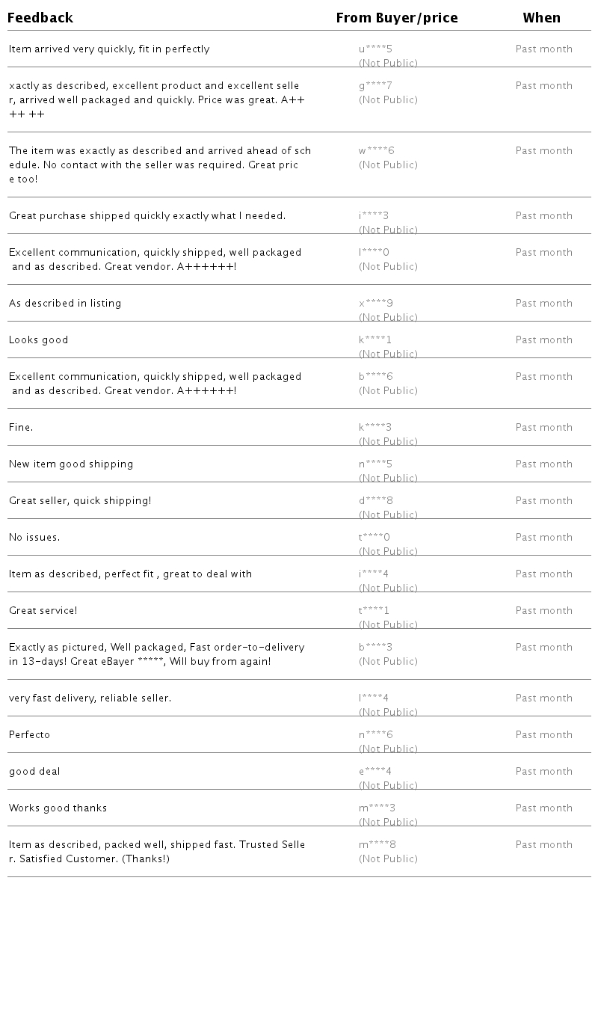This screenshot has height=1023, width=598.
Task: Select buyer d****8 username
Action: pos(375,501)
